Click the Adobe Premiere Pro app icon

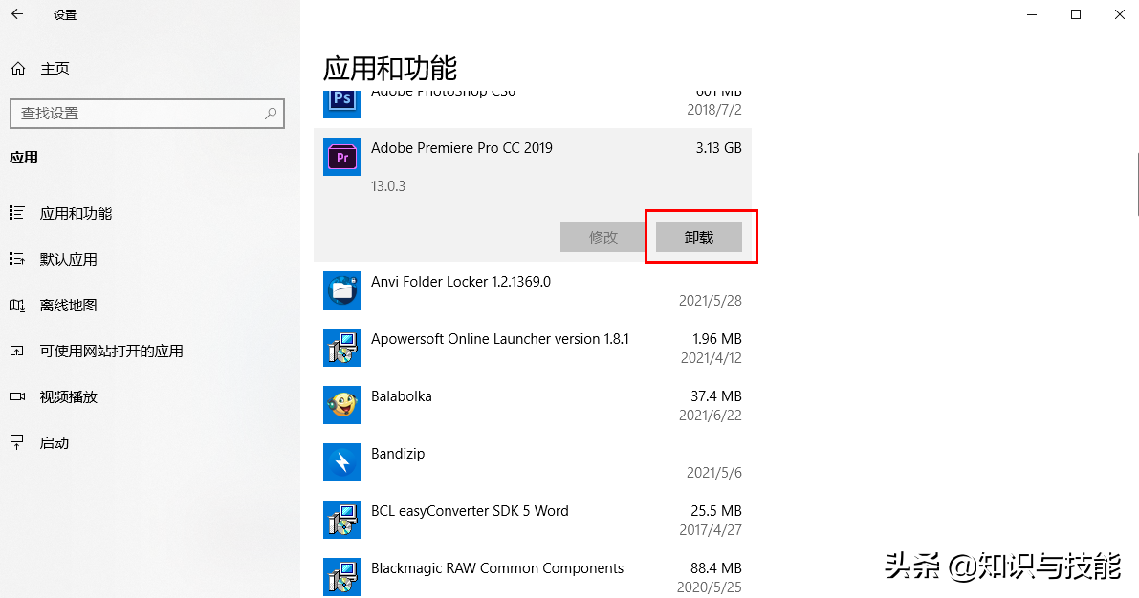pyautogui.click(x=342, y=157)
